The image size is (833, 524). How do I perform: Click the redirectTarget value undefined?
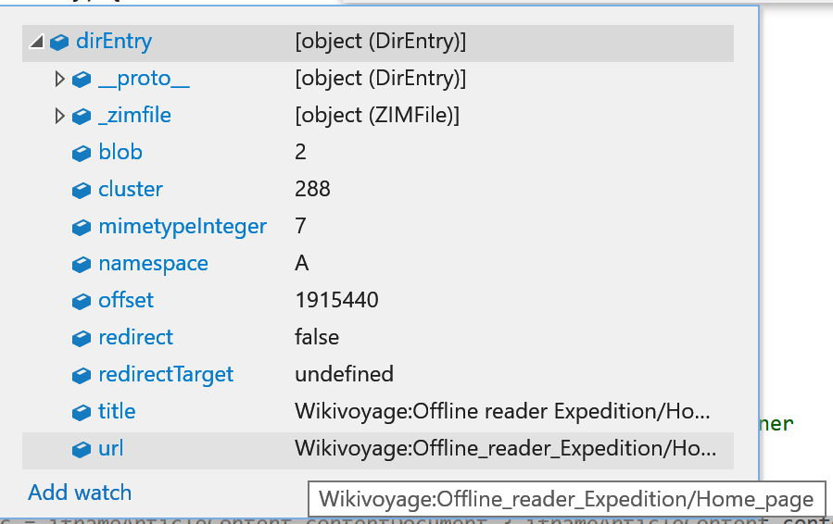[x=345, y=374]
